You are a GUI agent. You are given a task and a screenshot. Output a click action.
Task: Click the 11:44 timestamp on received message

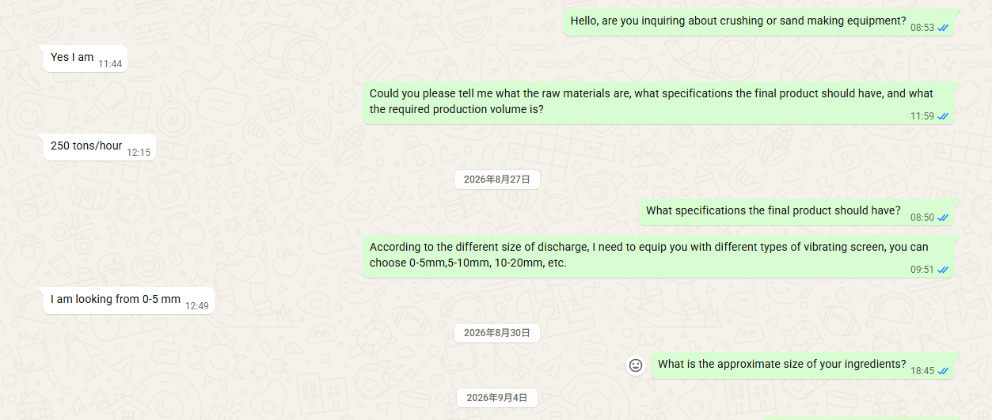110,64
